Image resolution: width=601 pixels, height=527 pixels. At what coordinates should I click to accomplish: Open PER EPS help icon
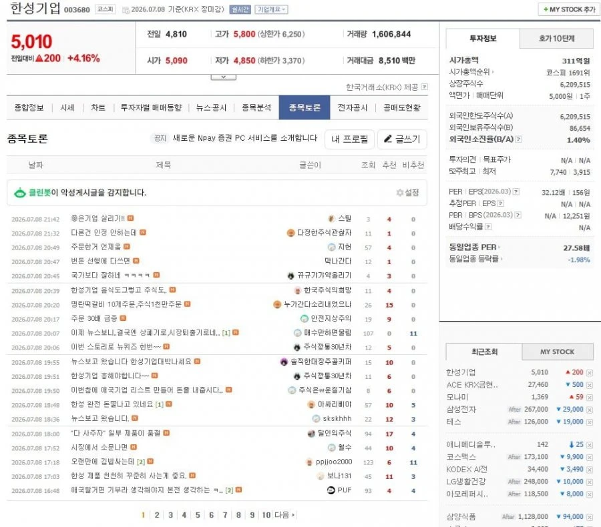[516, 191]
